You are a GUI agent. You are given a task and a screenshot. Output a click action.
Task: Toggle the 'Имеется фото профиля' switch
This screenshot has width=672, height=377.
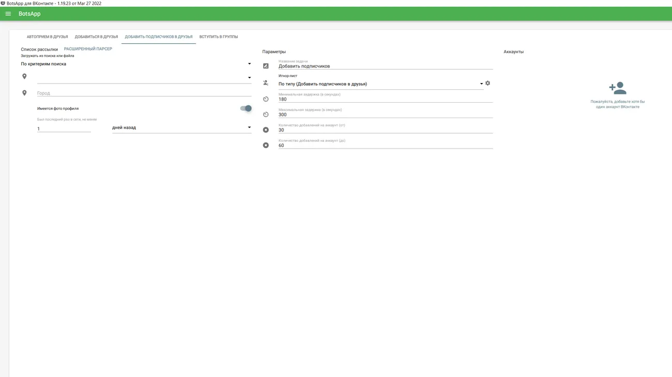[246, 108]
